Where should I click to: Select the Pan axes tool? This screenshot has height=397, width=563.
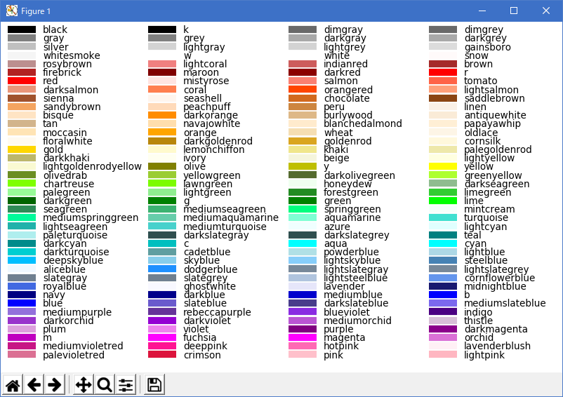pyautogui.click(x=84, y=385)
